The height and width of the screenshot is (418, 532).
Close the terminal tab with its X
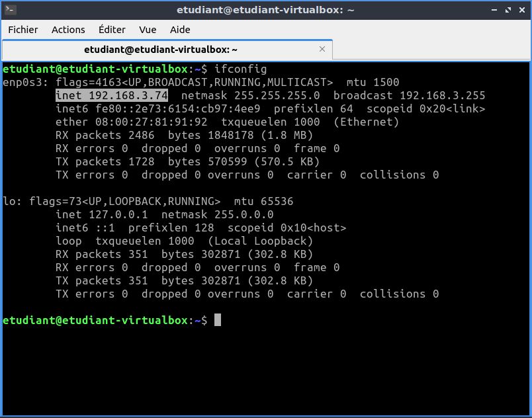322,49
